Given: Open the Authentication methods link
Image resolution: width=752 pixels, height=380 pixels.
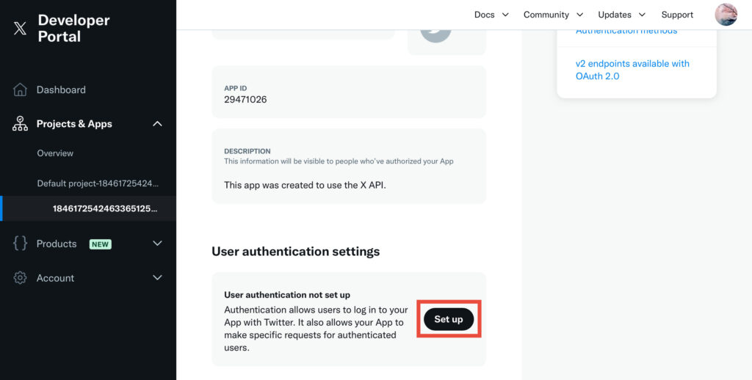Looking at the screenshot, I should tap(626, 31).
